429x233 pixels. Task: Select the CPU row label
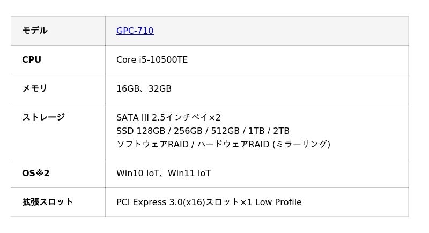click(x=32, y=60)
